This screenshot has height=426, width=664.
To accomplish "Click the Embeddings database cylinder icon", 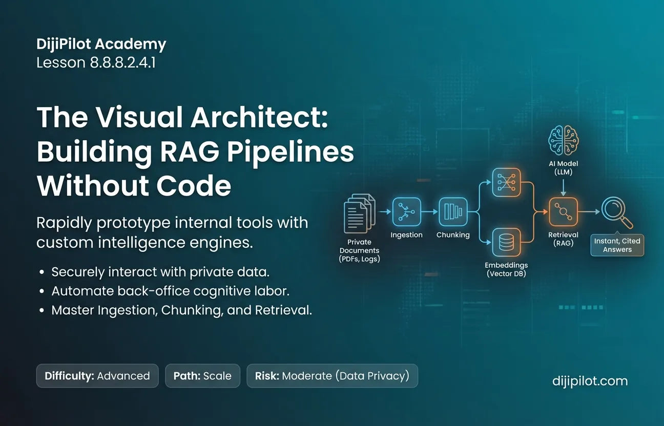I will tap(506, 242).
